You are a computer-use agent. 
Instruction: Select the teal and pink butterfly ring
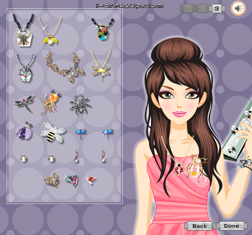coord(71,181)
